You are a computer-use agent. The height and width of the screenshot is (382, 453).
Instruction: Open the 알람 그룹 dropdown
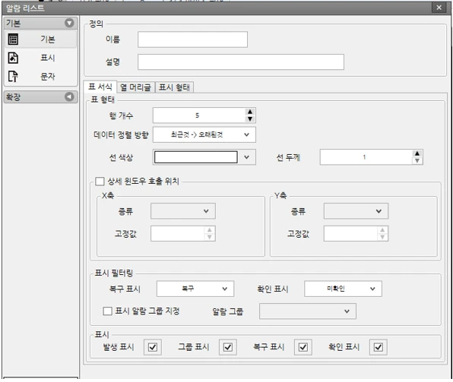[308, 311]
